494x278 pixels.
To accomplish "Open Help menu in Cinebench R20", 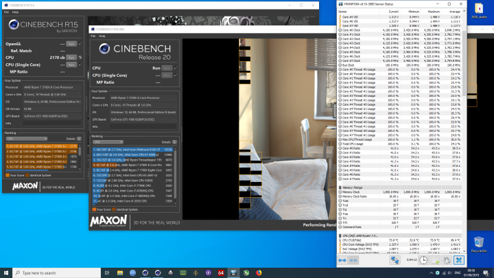I will pyautogui.click(x=102, y=36).
